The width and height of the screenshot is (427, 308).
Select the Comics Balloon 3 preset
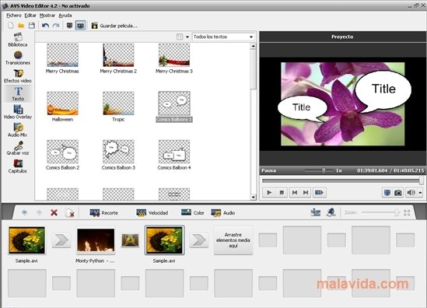tap(118, 155)
